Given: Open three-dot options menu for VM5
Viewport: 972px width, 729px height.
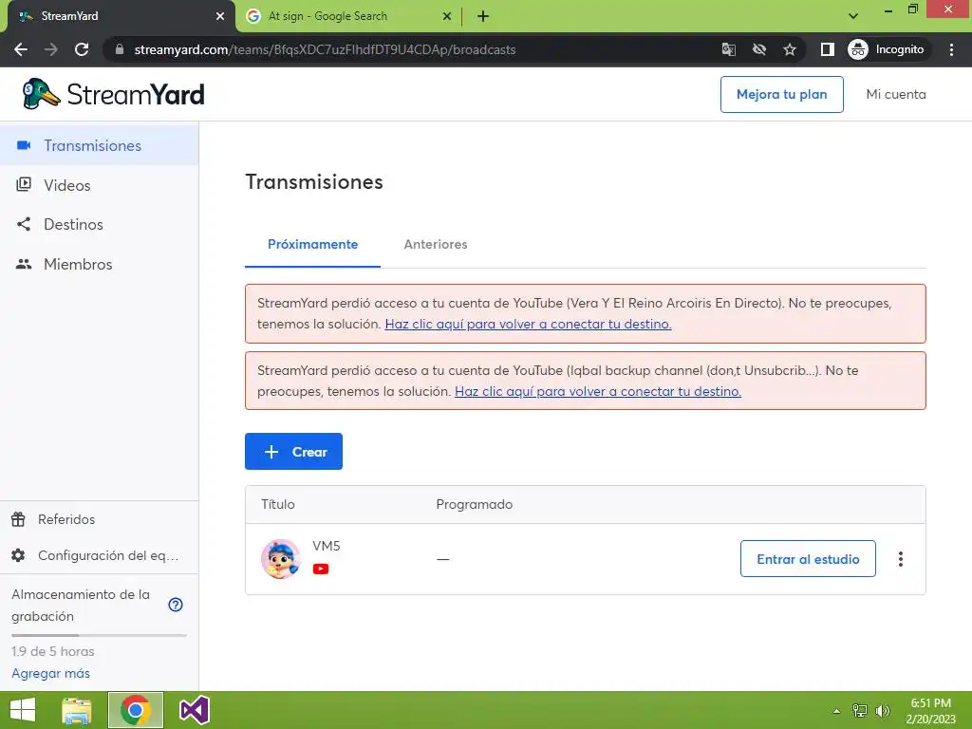Looking at the screenshot, I should (901, 559).
